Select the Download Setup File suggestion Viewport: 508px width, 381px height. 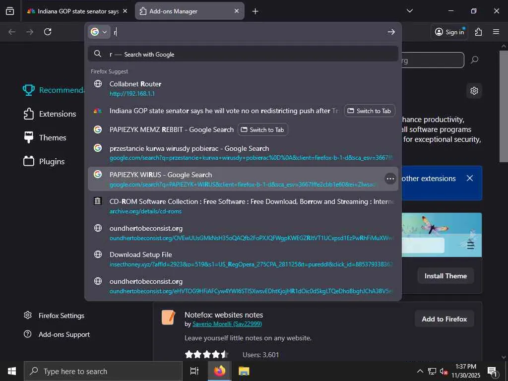243,259
